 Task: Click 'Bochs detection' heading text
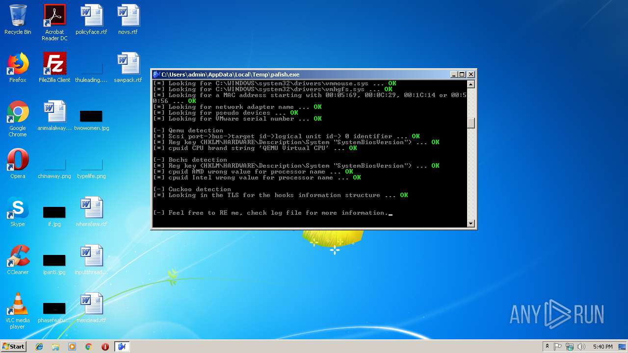click(198, 160)
